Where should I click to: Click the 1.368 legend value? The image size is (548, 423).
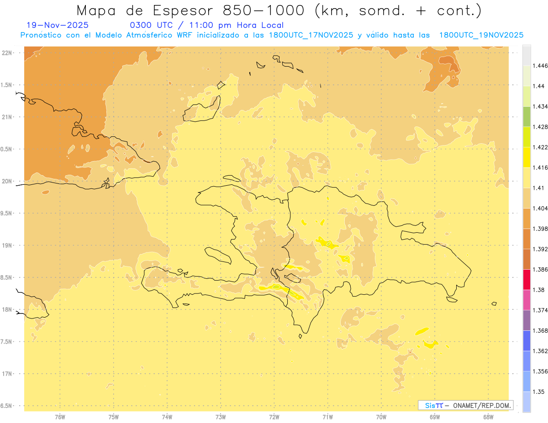[540, 330]
